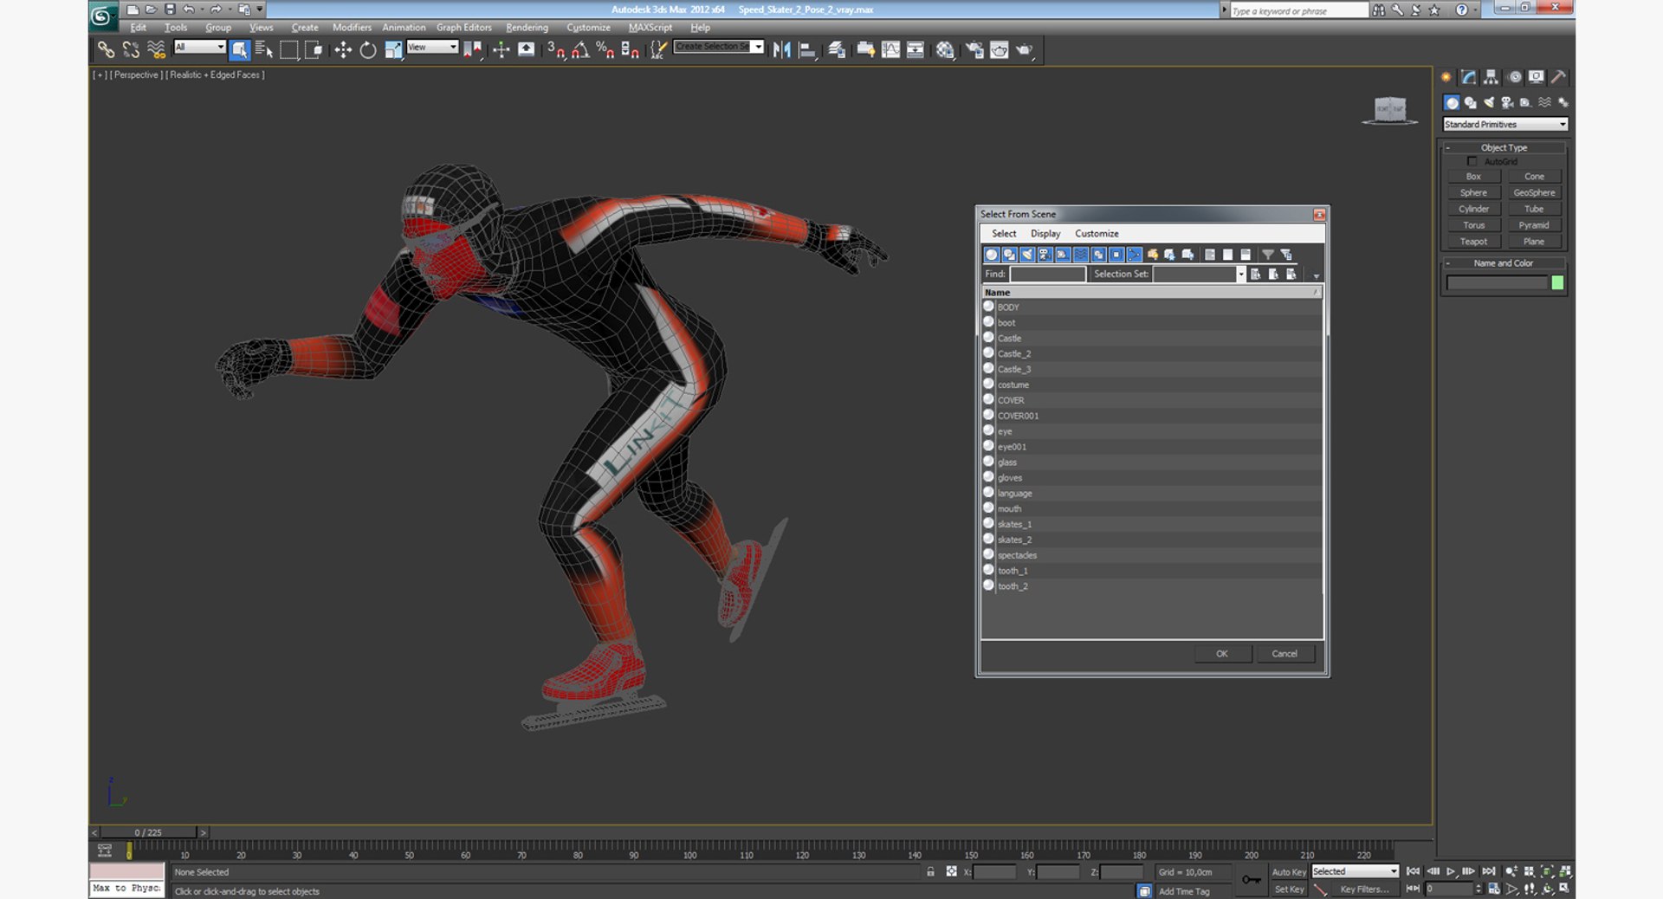
Task: Open the MAXScript menu
Action: [650, 28]
